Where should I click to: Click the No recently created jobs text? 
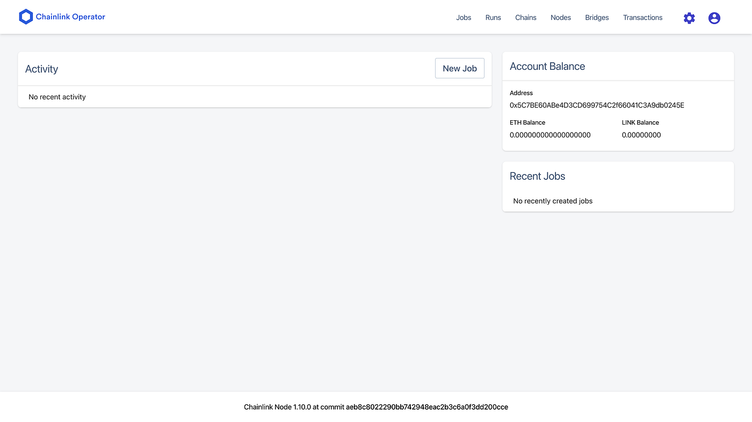pyautogui.click(x=553, y=201)
